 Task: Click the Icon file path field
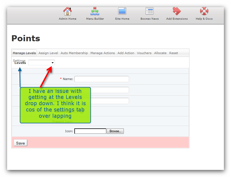click(x=90, y=131)
